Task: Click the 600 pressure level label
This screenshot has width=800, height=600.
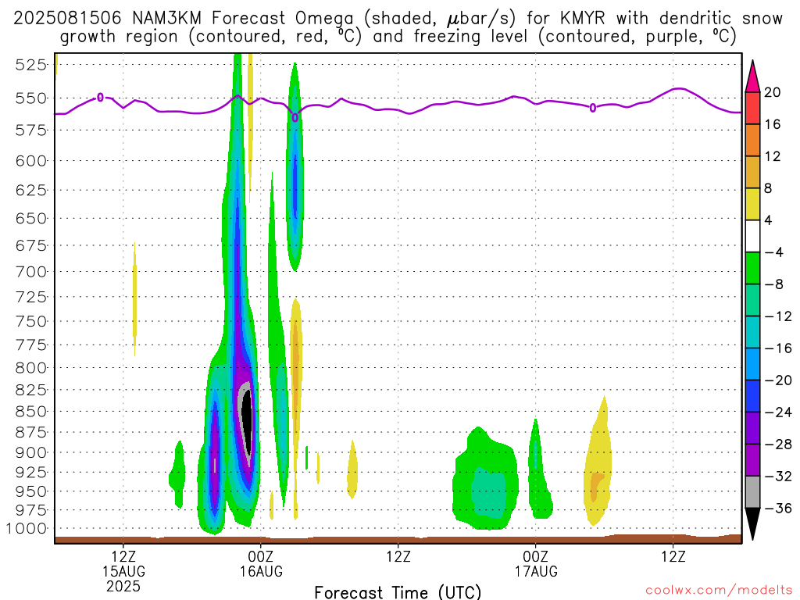Action: click(x=31, y=161)
